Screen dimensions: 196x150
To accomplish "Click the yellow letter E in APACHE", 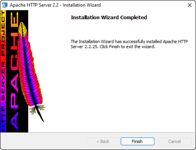I will (15, 20).
